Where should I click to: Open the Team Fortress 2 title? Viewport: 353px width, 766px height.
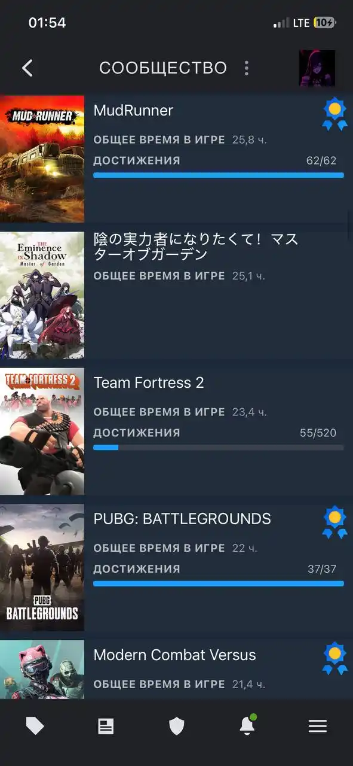pos(149,382)
